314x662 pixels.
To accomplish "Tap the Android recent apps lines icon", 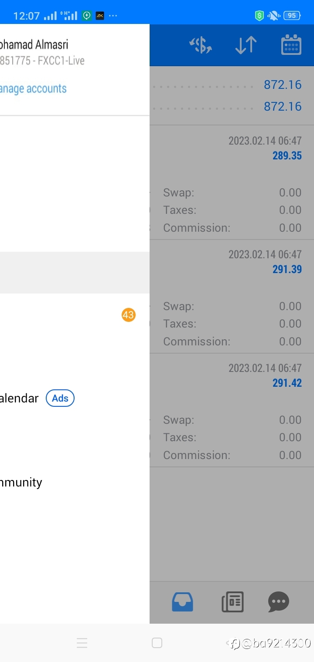I will 82,643.
